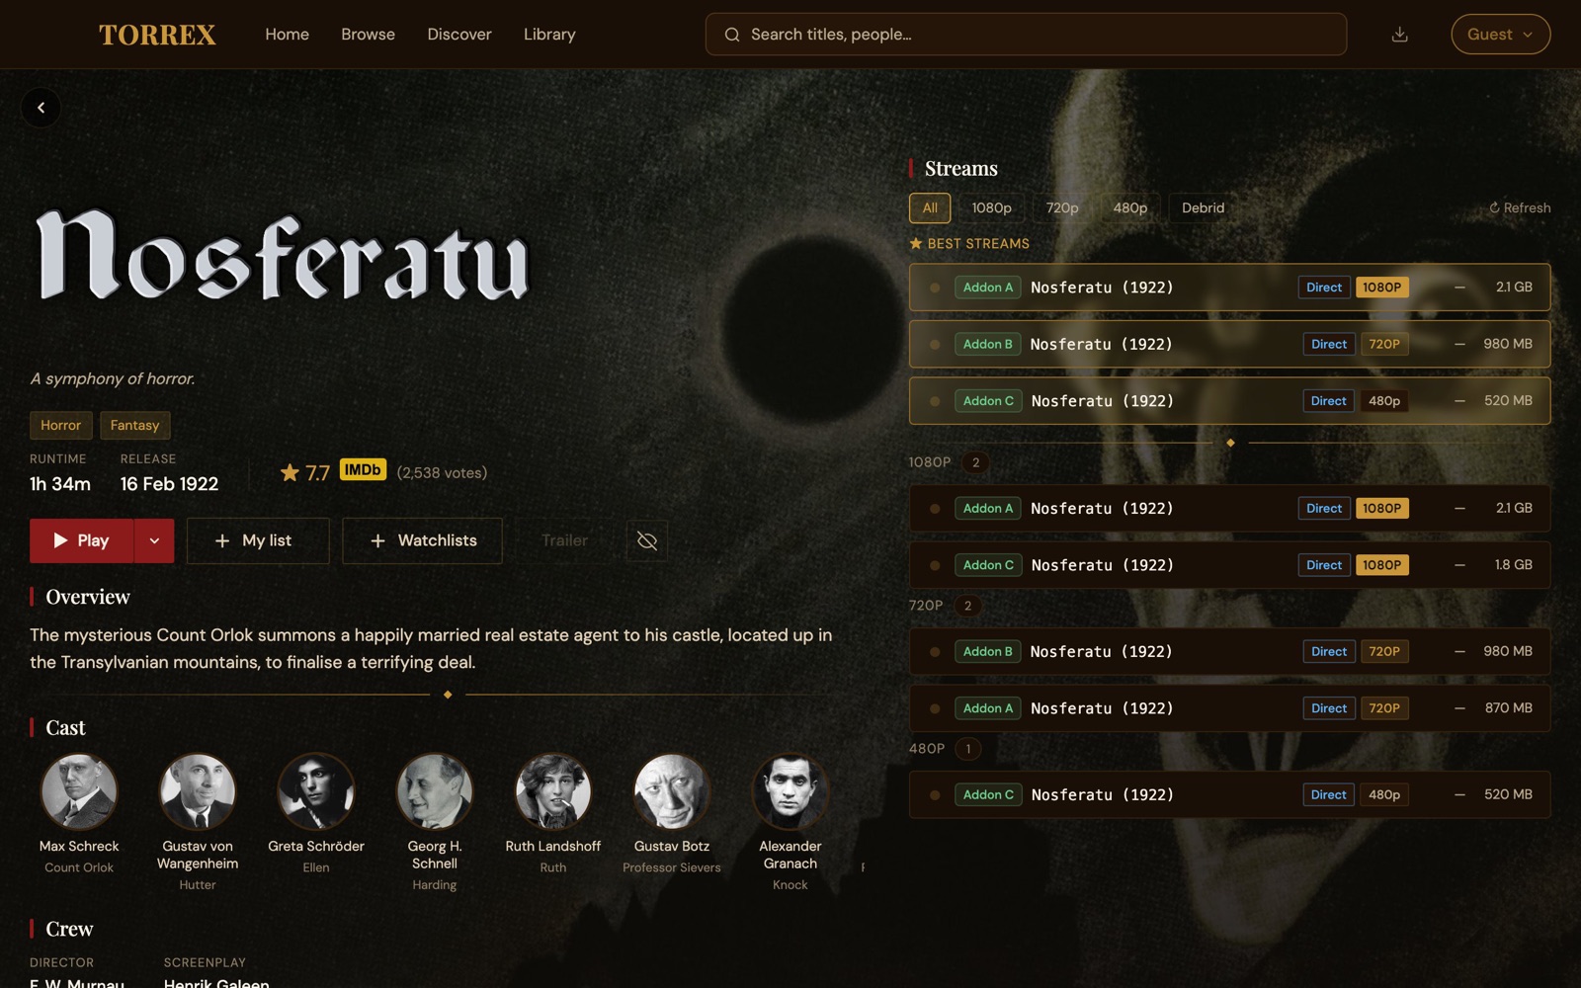Open the Library page

(x=549, y=35)
